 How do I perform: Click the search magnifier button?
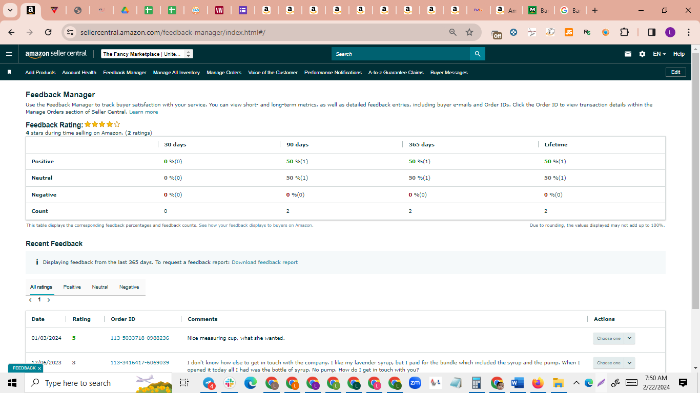(478, 54)
